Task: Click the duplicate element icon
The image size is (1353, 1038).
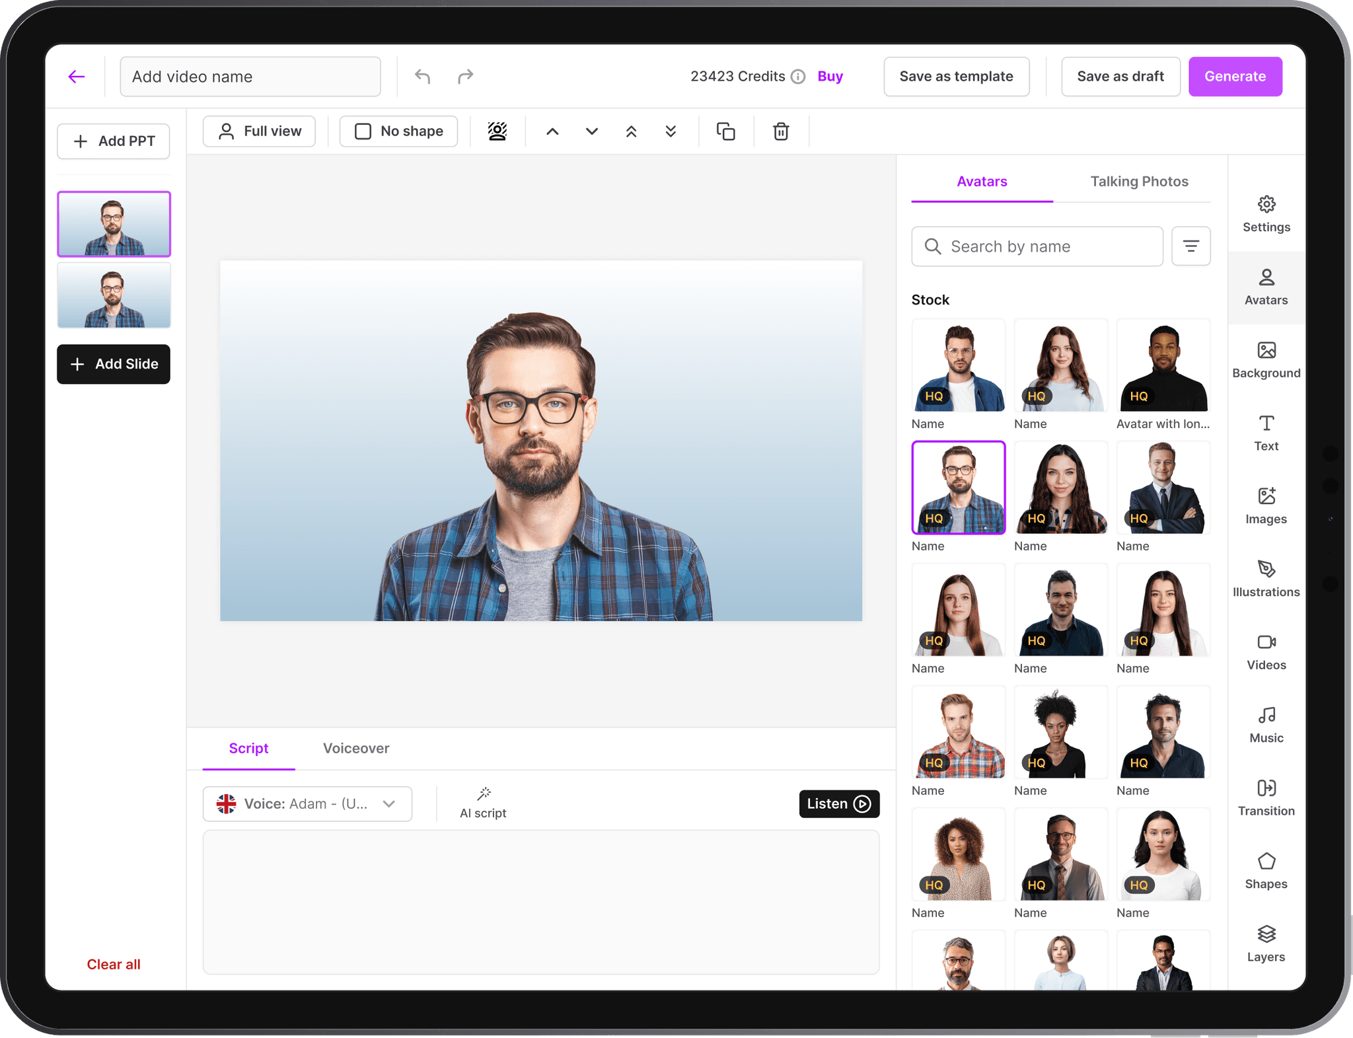Action: [x=725, y=131]
